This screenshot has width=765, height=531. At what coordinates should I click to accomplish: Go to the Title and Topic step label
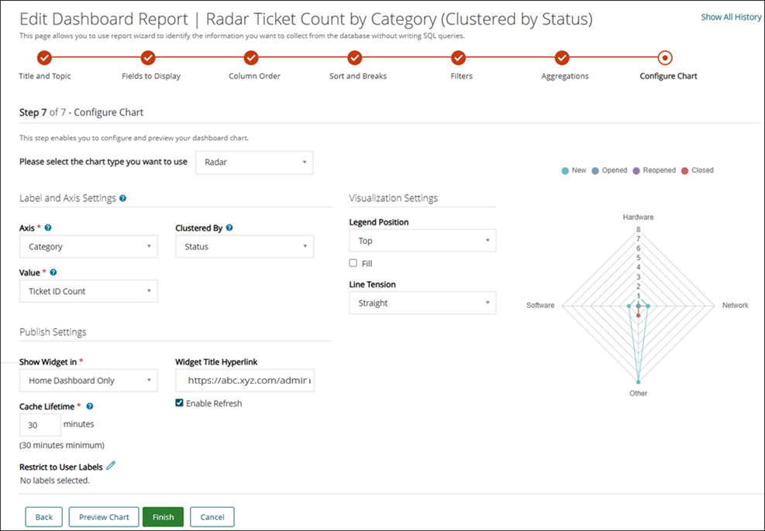(45, 76)
